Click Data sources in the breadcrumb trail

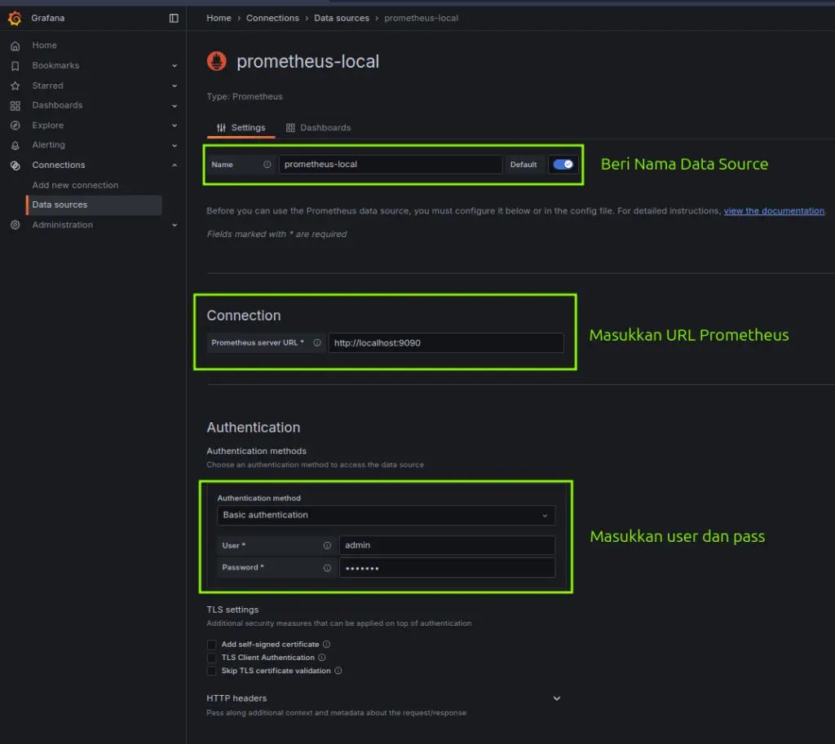[x=342, y=17]
